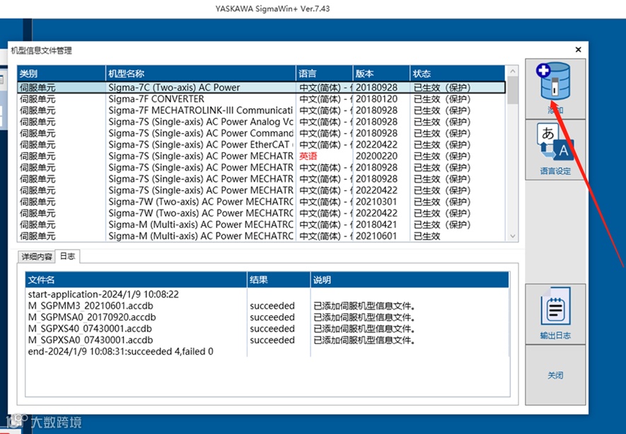Click 已添加伺服机型信息文件 description for M_SGPXSA0
Screen dimensions: 626x434
364,340
